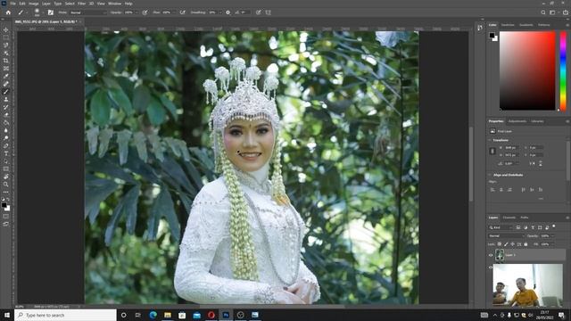Toggle brush settings panel button
The image size is (571, 321).
[x=51, y=12]
